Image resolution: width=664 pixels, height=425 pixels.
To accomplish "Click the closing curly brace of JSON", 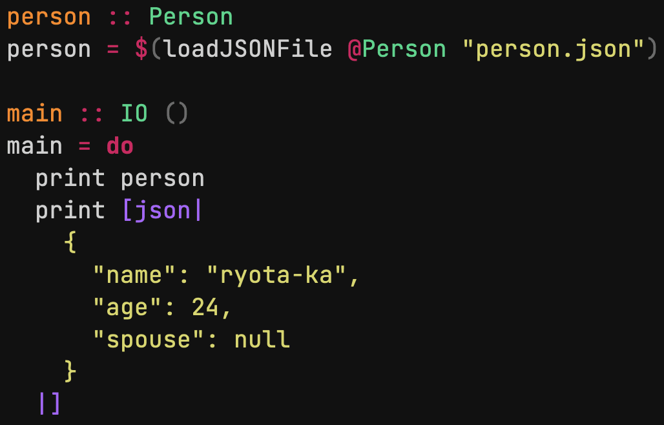I will pyautogui.click(x=70, y=371).
